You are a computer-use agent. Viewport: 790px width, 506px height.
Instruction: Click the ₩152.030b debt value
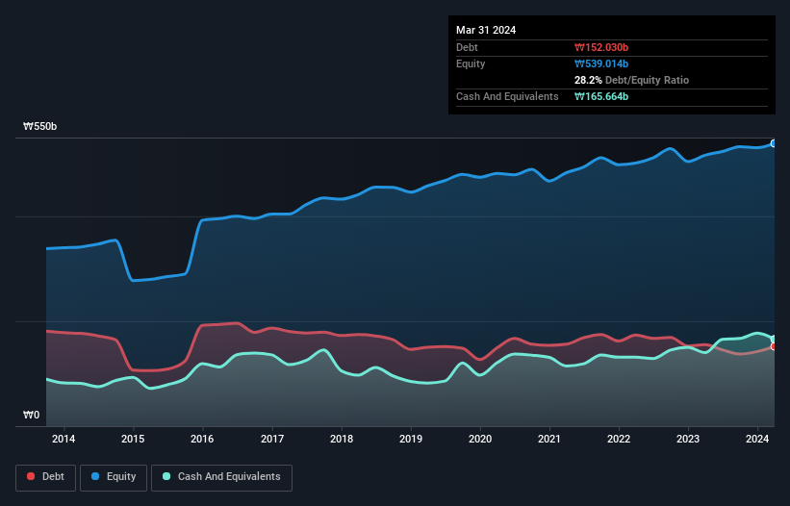pyautogui.click(x=601, y=47)
